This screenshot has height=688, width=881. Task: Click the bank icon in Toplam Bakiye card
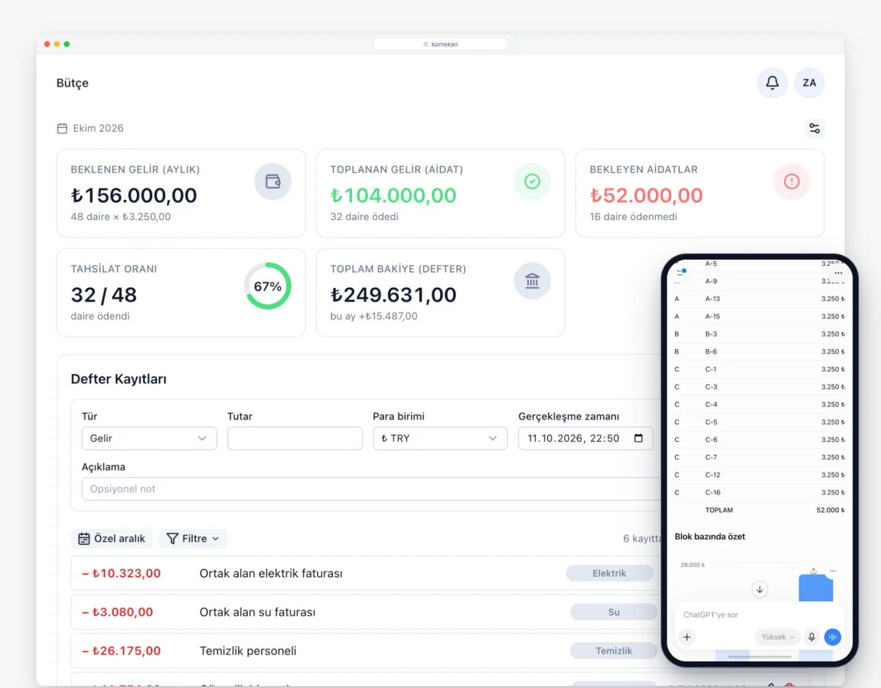click(532, 281)
